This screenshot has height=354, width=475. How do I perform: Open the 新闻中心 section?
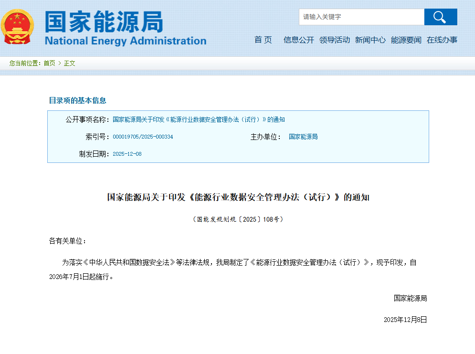point(370,40)
